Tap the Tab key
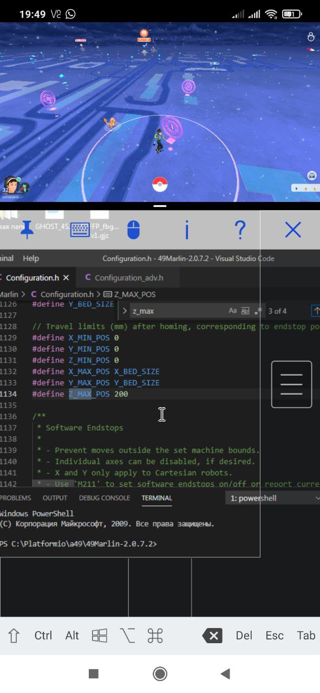 click(306, 636)
